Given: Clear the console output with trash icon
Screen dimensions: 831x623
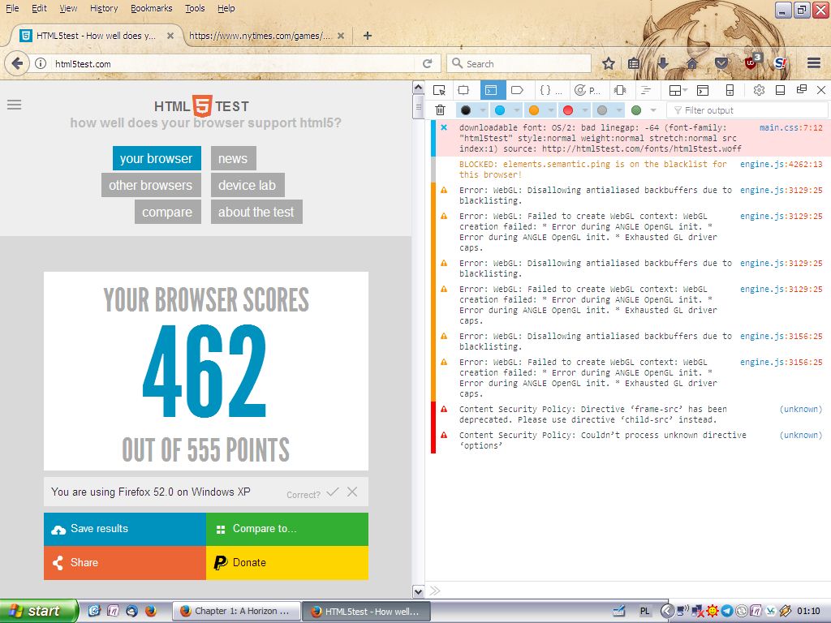Looking at the screenshot, I should click(441, 110).
